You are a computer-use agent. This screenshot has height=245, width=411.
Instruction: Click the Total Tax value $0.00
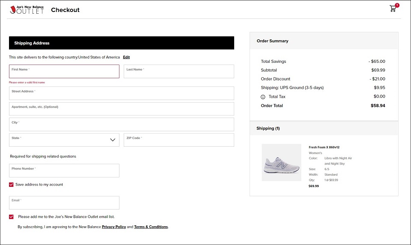pyautogui.click(x=379, y=97)
